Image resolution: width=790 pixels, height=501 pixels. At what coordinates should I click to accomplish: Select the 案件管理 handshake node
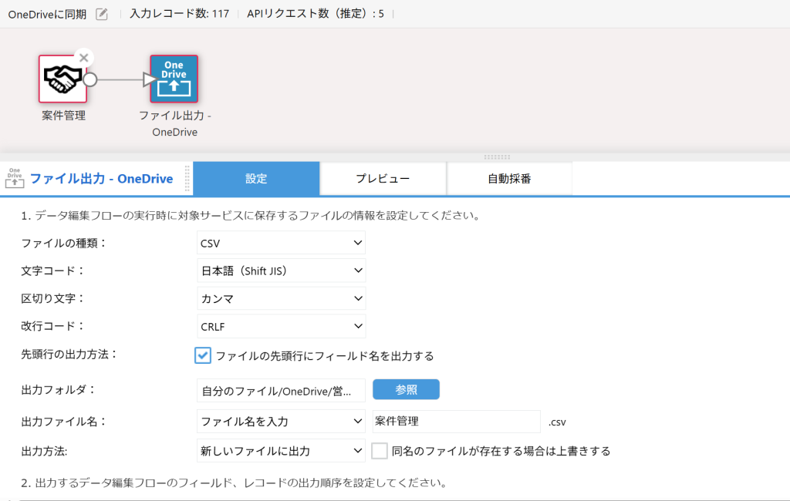[x=63, y=79]
